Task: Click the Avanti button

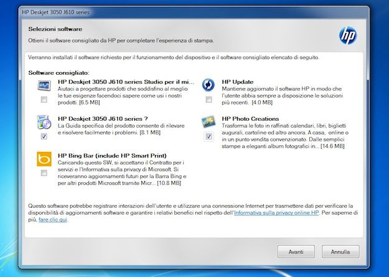Action: (x=296, y=251)
